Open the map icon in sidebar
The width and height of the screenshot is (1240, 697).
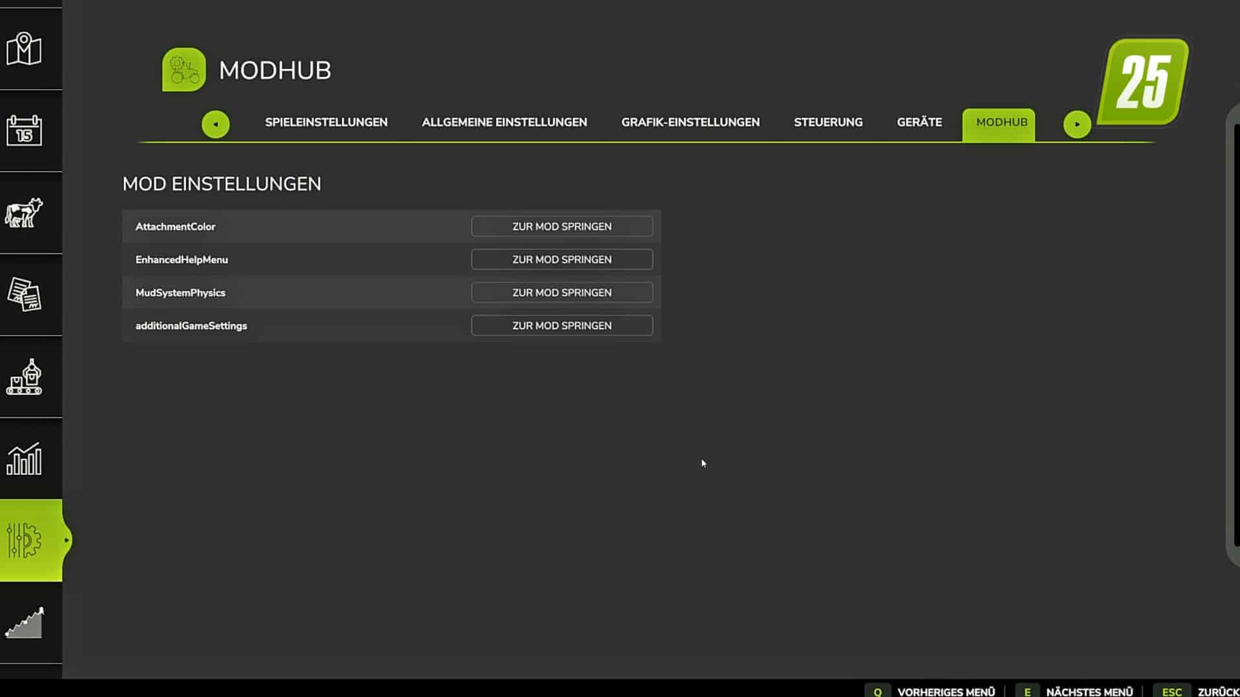coord(25,49)
